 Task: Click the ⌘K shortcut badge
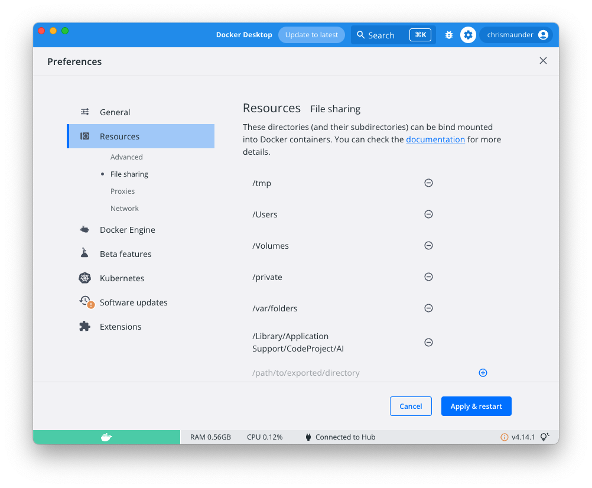[420, 35]
